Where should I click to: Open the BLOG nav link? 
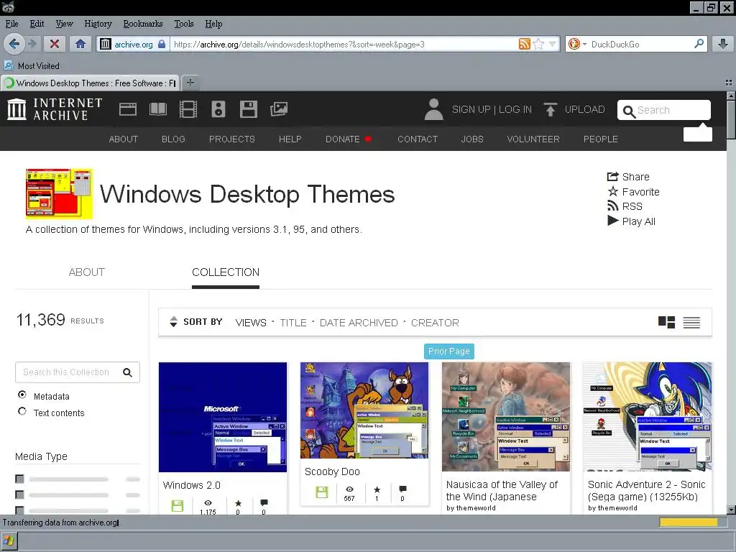pyautogui.click(x=173, y=139)
